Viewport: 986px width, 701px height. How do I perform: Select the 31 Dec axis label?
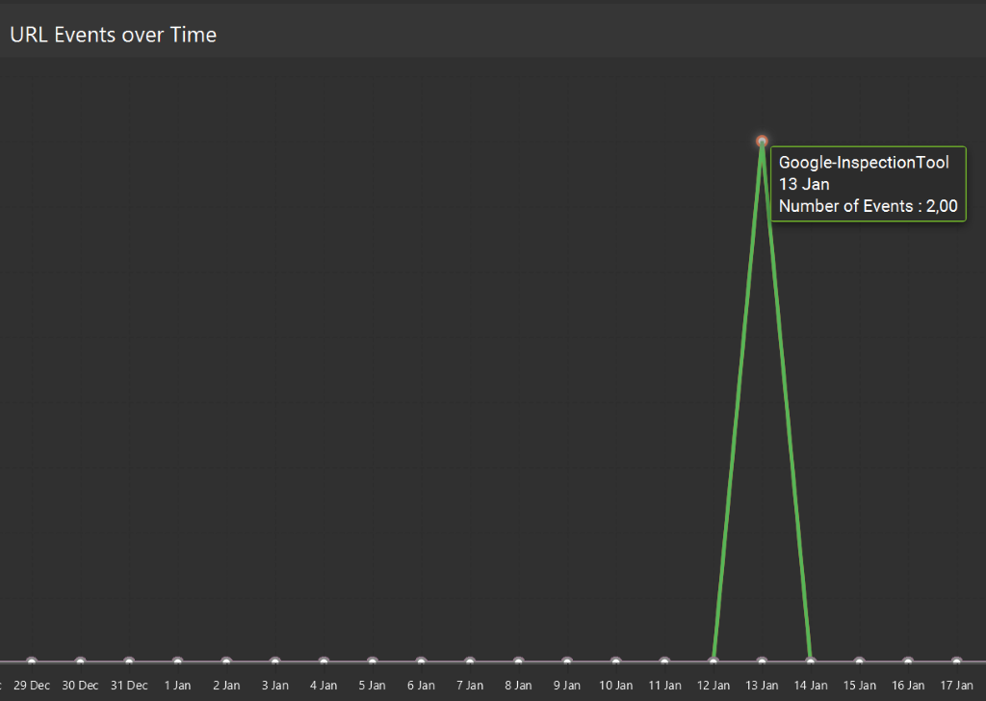tap(128, 685)
